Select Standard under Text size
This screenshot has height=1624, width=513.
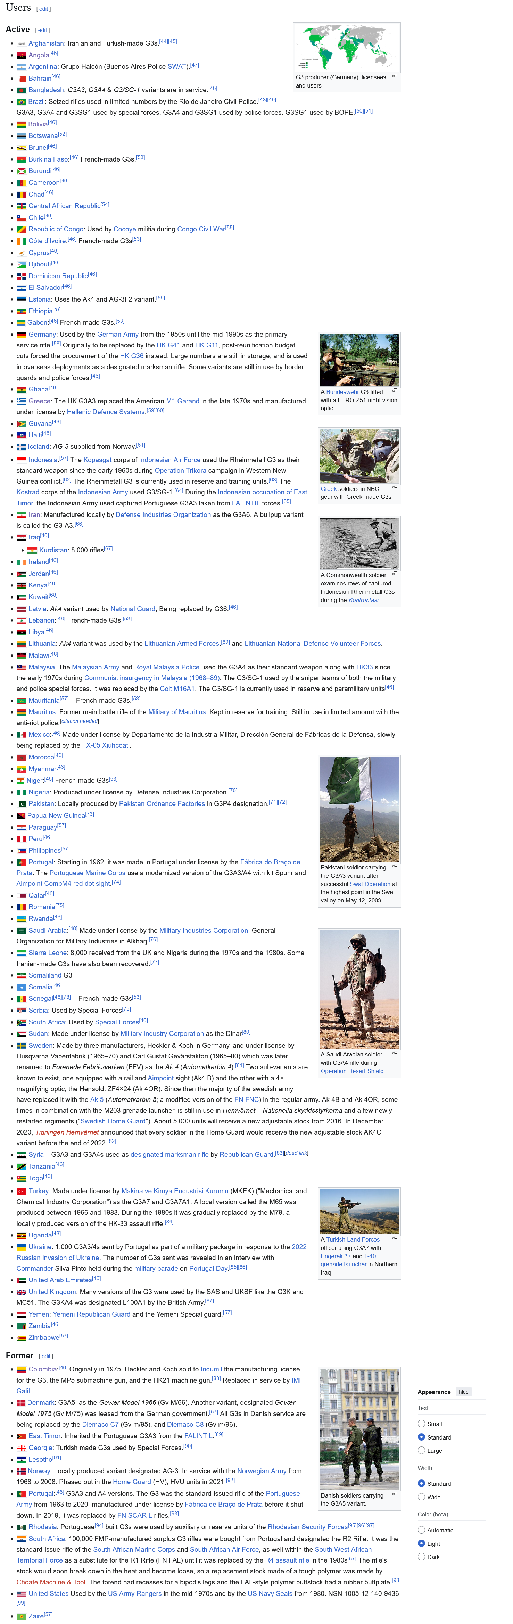(421, 1437)
